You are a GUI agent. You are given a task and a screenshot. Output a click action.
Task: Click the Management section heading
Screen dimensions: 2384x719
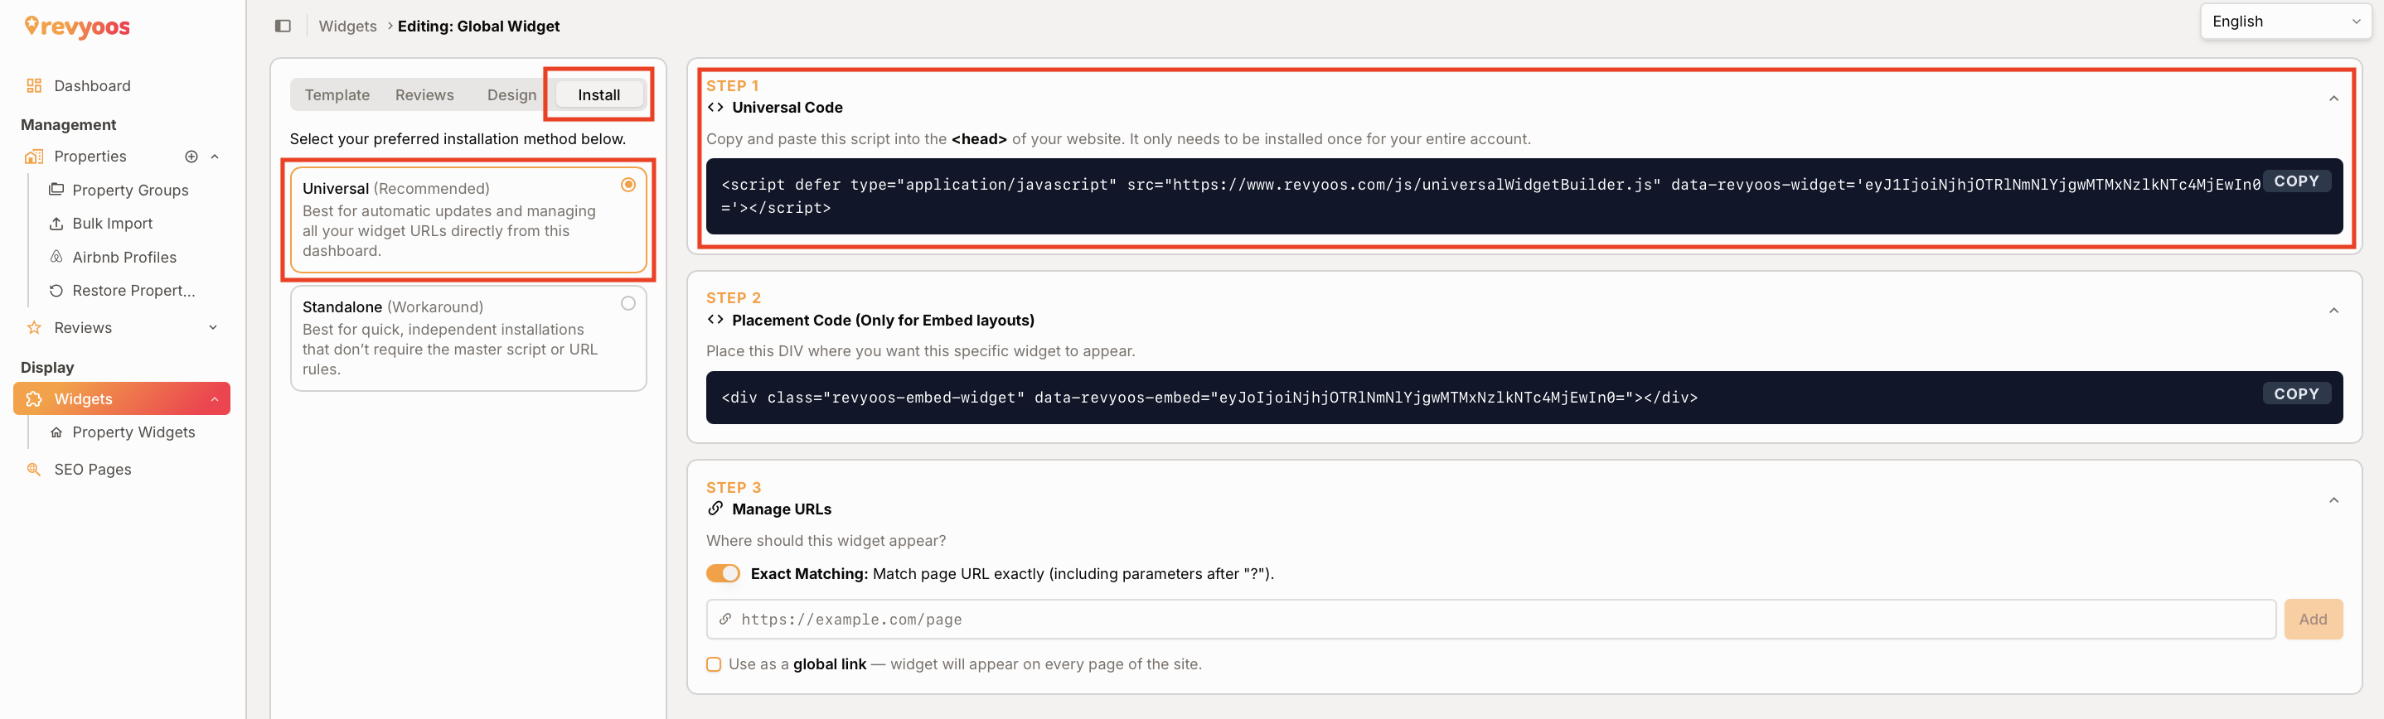(x=69, y=125)
